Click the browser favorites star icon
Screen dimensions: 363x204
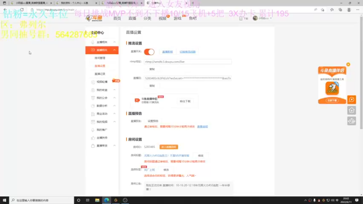point(332,10)
